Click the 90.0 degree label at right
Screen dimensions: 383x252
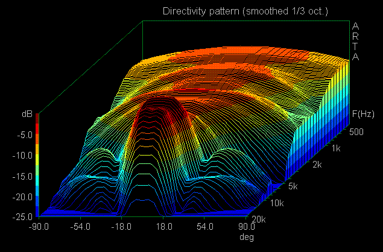pos(247,227)
